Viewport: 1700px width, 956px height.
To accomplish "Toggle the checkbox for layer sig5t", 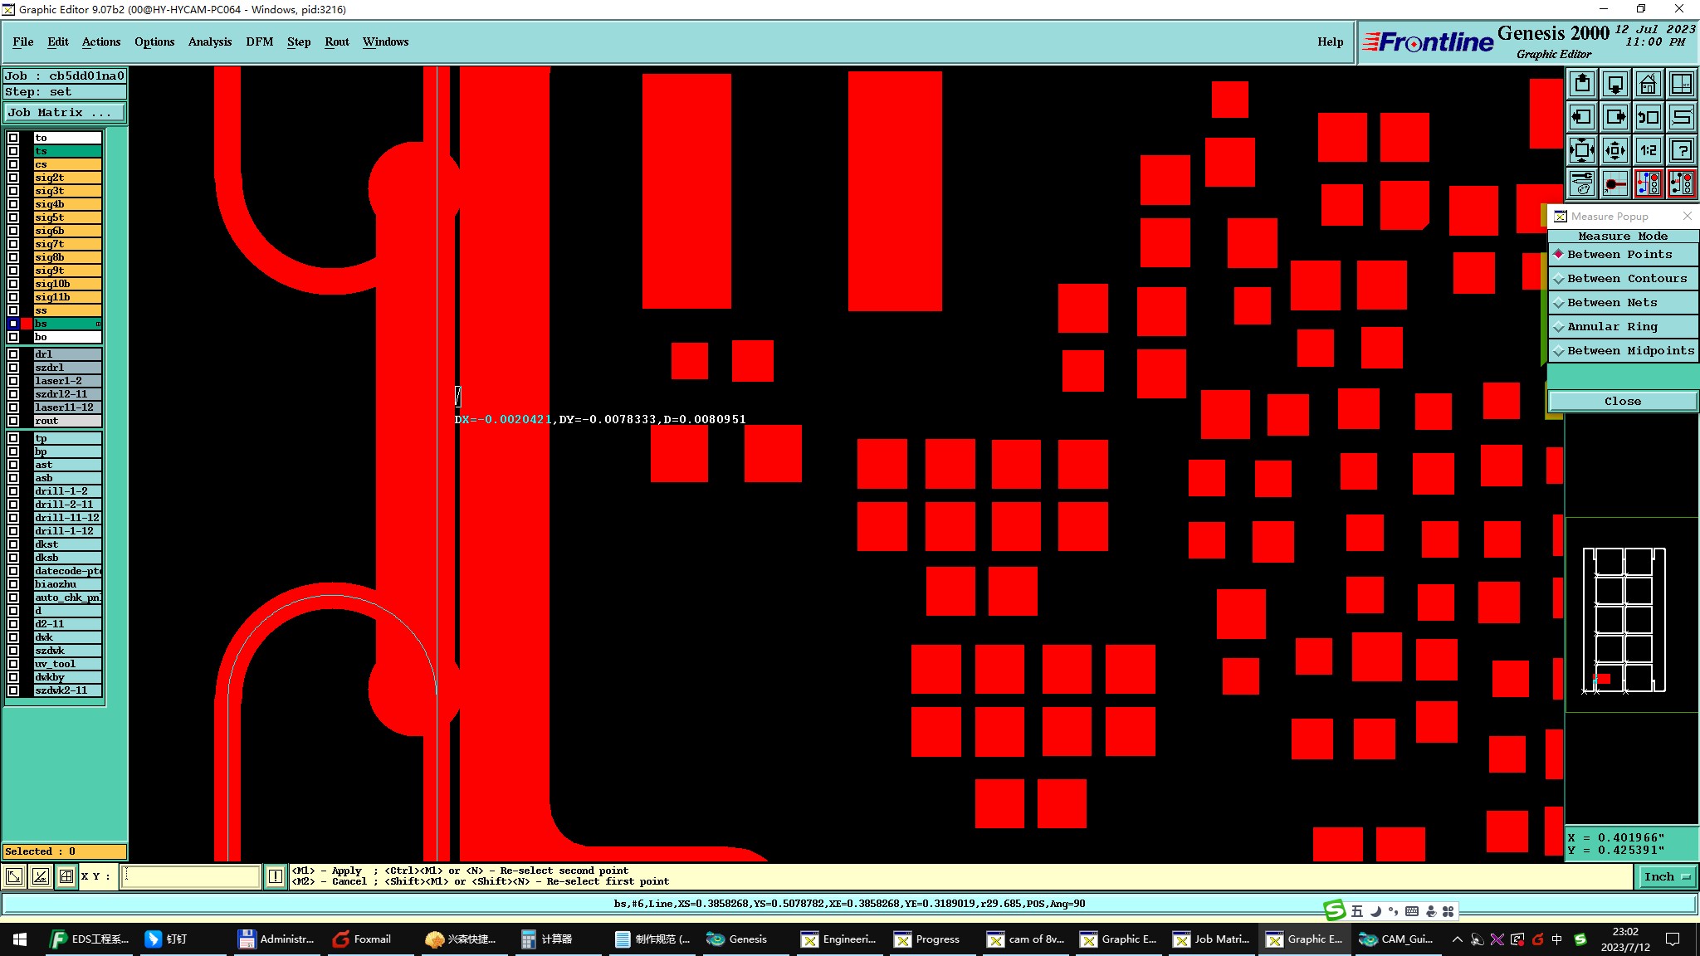I will point(13,217).
